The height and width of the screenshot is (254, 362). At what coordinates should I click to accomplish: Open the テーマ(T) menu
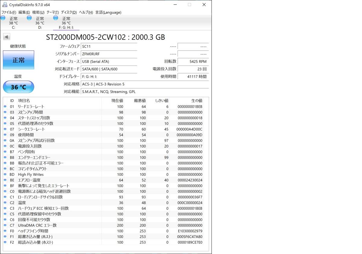tap(53, 12)
